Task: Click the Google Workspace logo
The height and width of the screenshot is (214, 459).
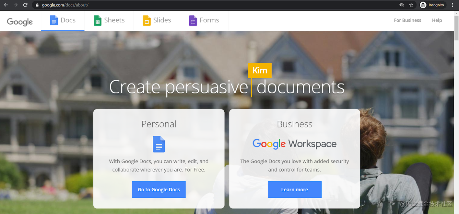Action: click(295, 144)
